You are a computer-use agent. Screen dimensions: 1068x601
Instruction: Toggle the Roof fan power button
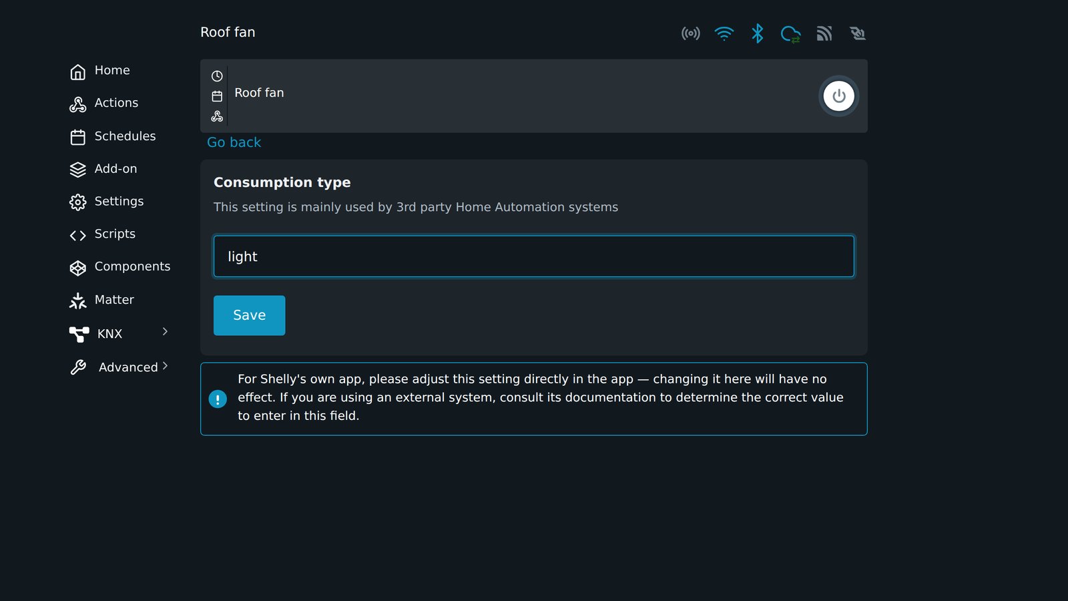[x=838, y=96]
